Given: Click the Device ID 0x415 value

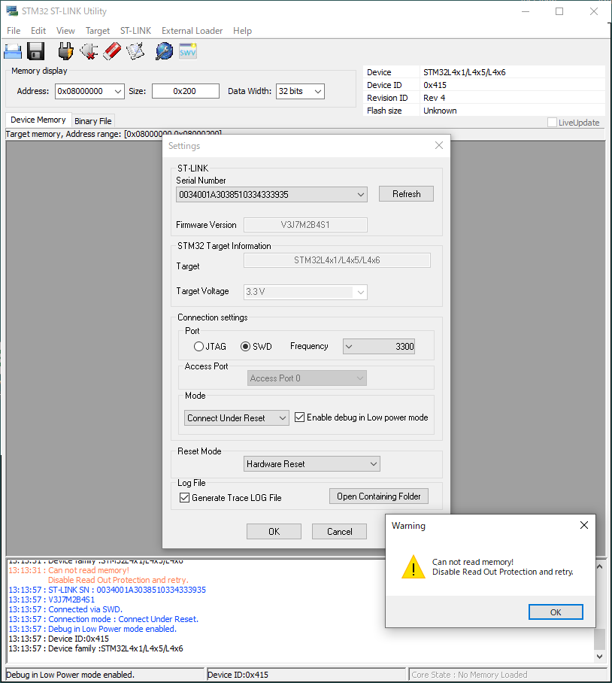Looking at the screenshot, I should (435, 85).
